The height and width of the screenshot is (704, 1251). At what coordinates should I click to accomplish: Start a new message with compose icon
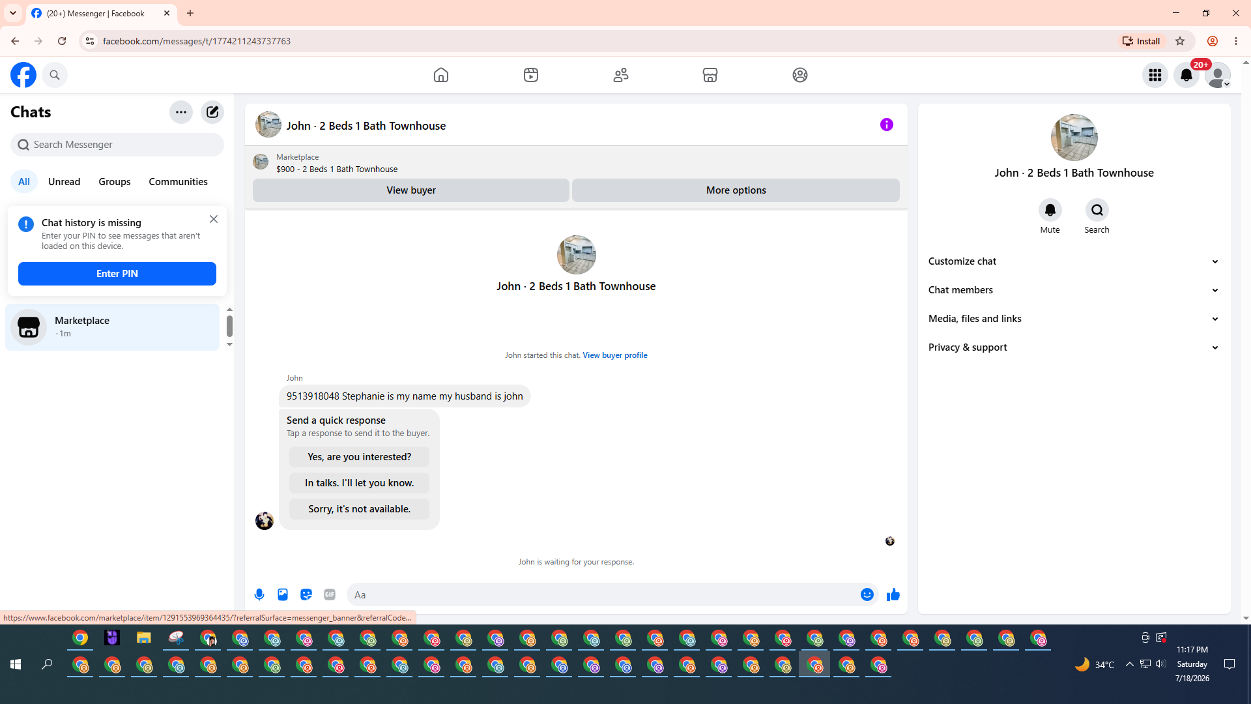(x=212, y=112)
